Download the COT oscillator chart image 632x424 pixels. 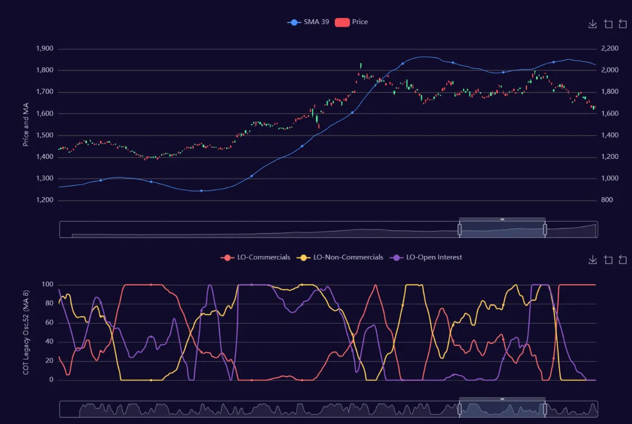pyautogui.click(x=593, y=260)
